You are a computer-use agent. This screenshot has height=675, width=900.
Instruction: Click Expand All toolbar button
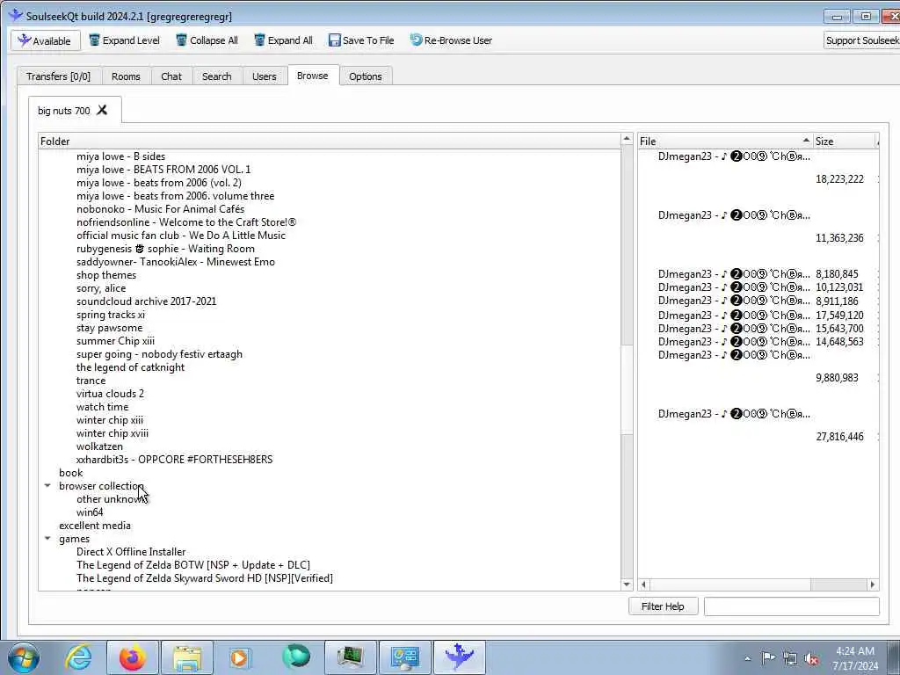[284, 40]
